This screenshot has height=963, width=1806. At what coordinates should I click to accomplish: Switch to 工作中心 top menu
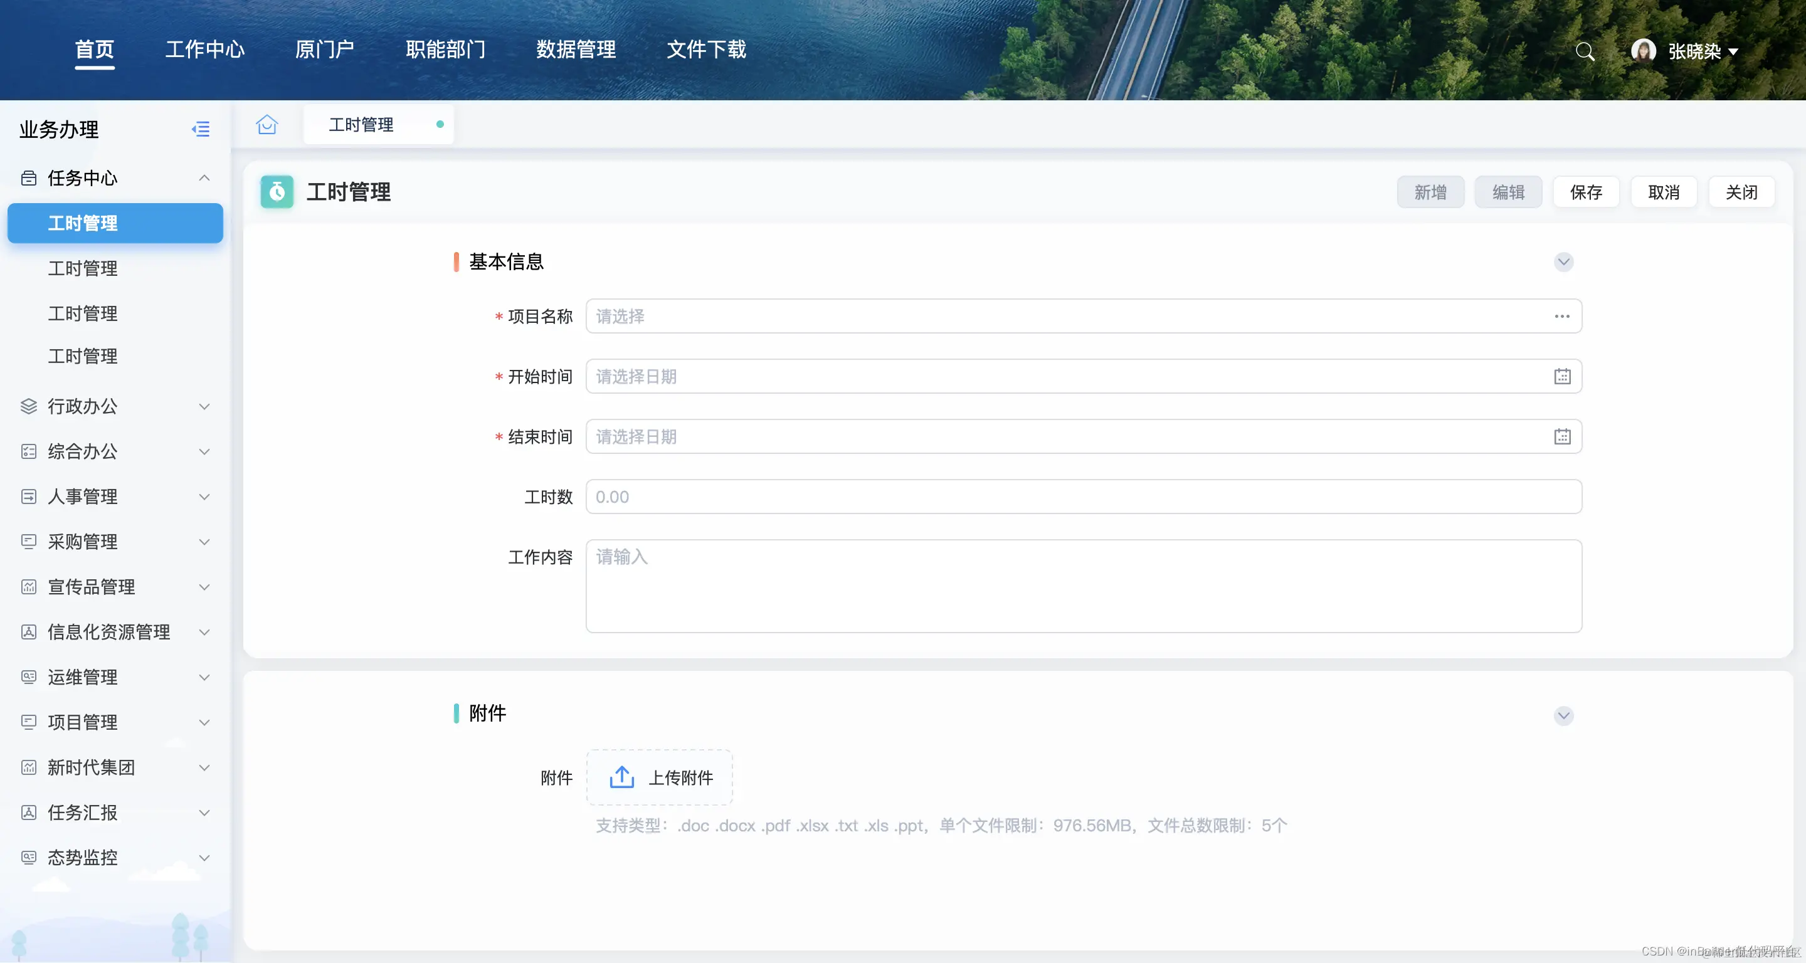pos(204,49)
